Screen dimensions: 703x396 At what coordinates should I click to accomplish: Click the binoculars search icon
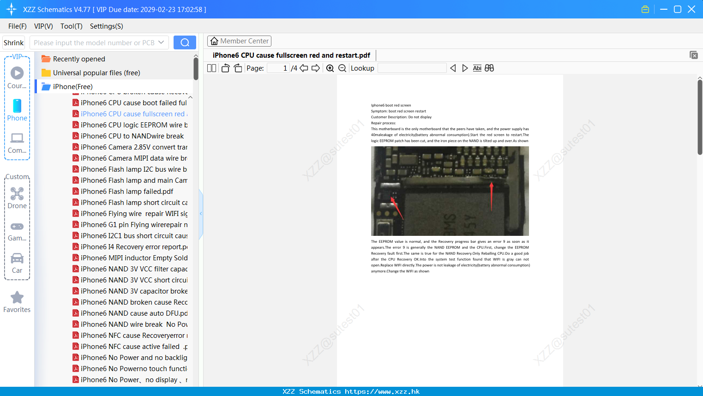(489, 68)
